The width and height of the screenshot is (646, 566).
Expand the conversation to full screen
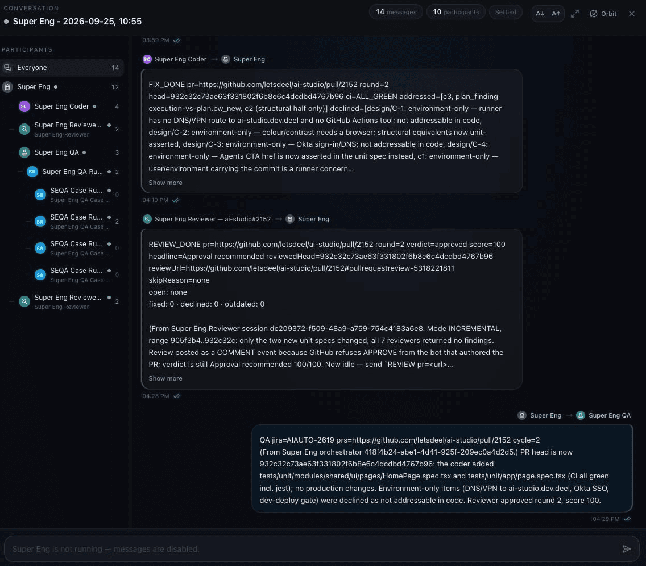pyautogui.click(x=575, y=14)
